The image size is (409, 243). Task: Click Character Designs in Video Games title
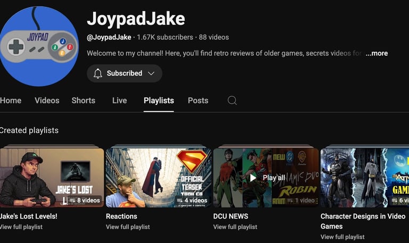pyautogui.click(x=363, y=221)
